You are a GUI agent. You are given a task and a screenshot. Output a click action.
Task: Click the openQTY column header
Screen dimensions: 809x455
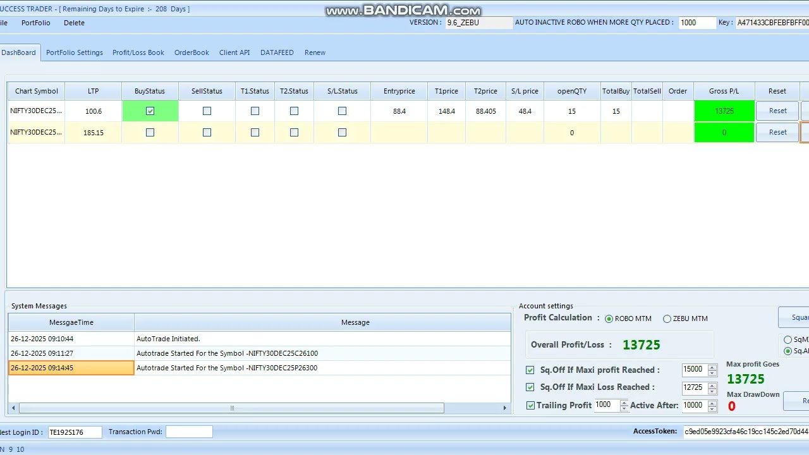click(x=572, y=91)
